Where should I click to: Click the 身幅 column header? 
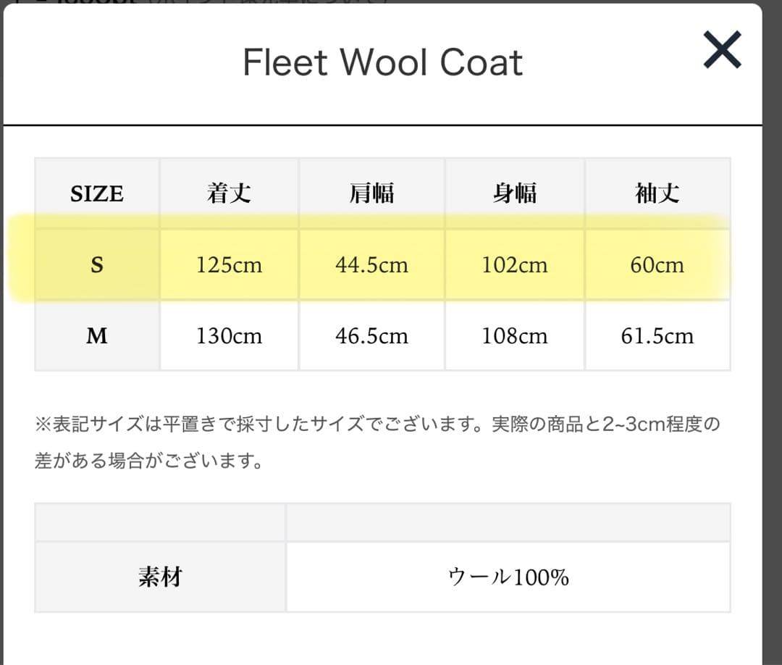(514, 193)
